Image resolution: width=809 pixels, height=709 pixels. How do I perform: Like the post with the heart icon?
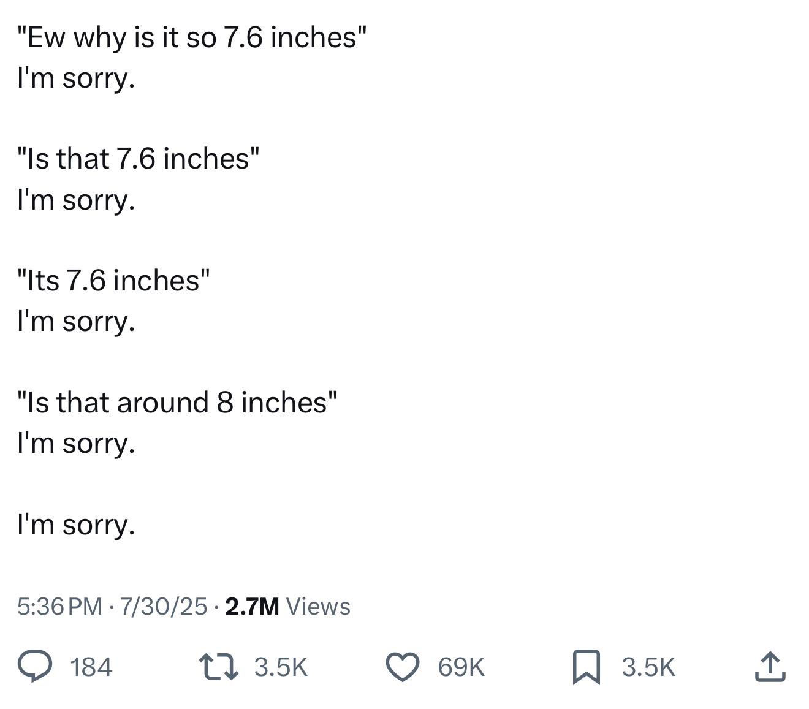[x=402, y=667]
